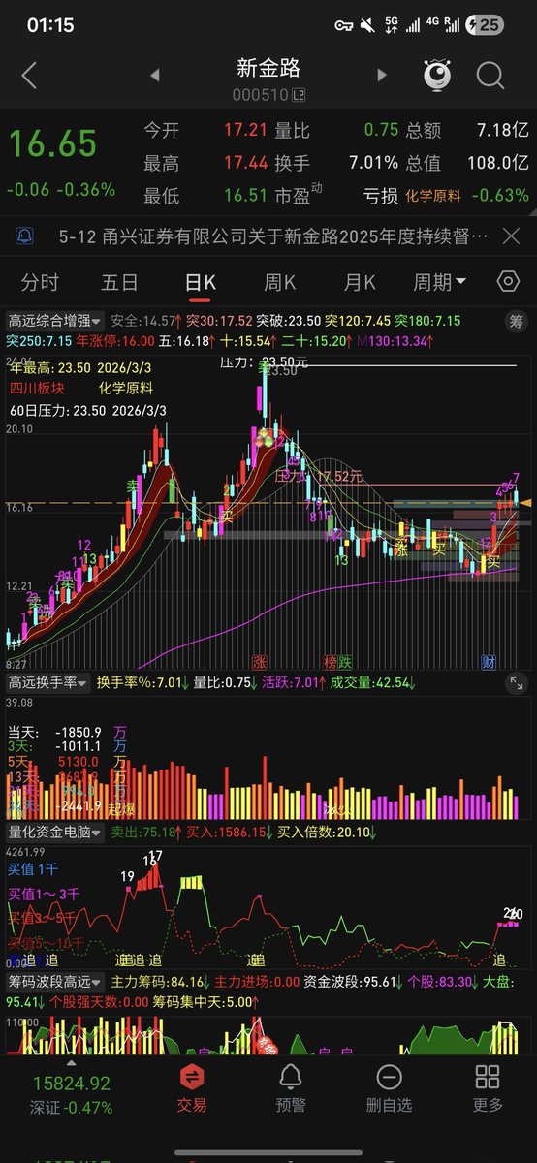Tap the 最高 17.44 value

click(x=245, y=162)
